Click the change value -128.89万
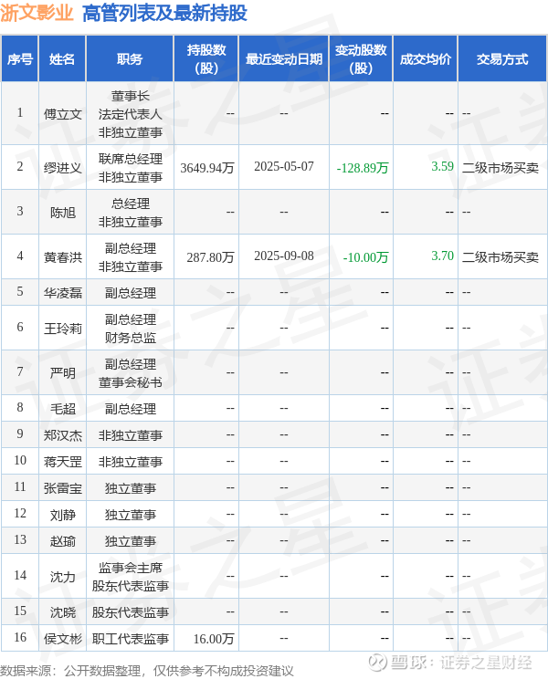This screenshot has height=679, width=548. pyautogui.click(x=363, y=168)
